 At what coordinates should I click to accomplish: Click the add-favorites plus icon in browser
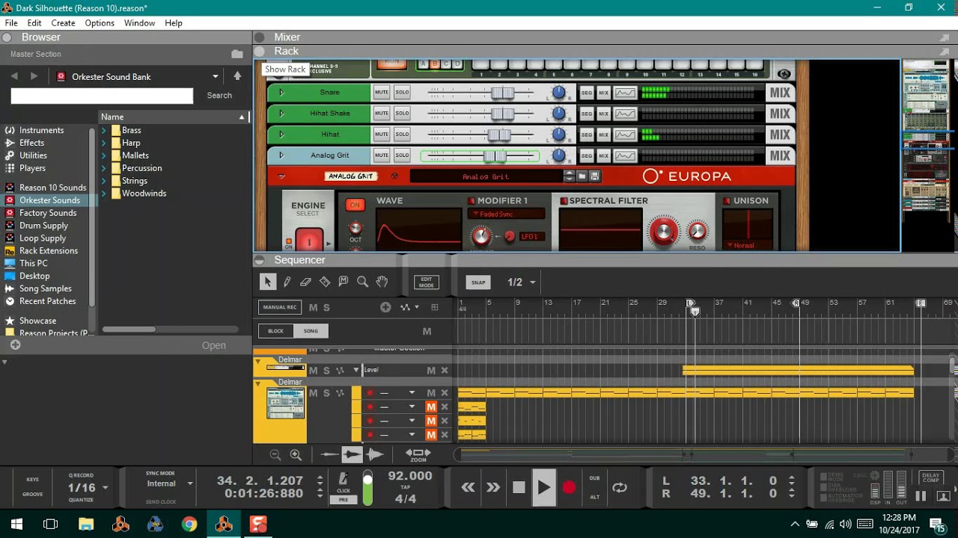[x=15, y=345]
